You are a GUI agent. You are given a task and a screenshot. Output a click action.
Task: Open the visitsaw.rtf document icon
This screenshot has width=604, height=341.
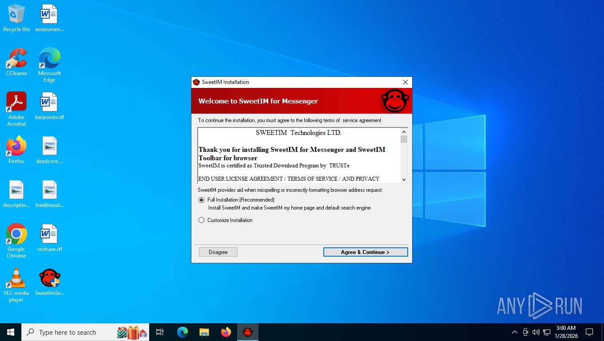(x=49, y=238)
